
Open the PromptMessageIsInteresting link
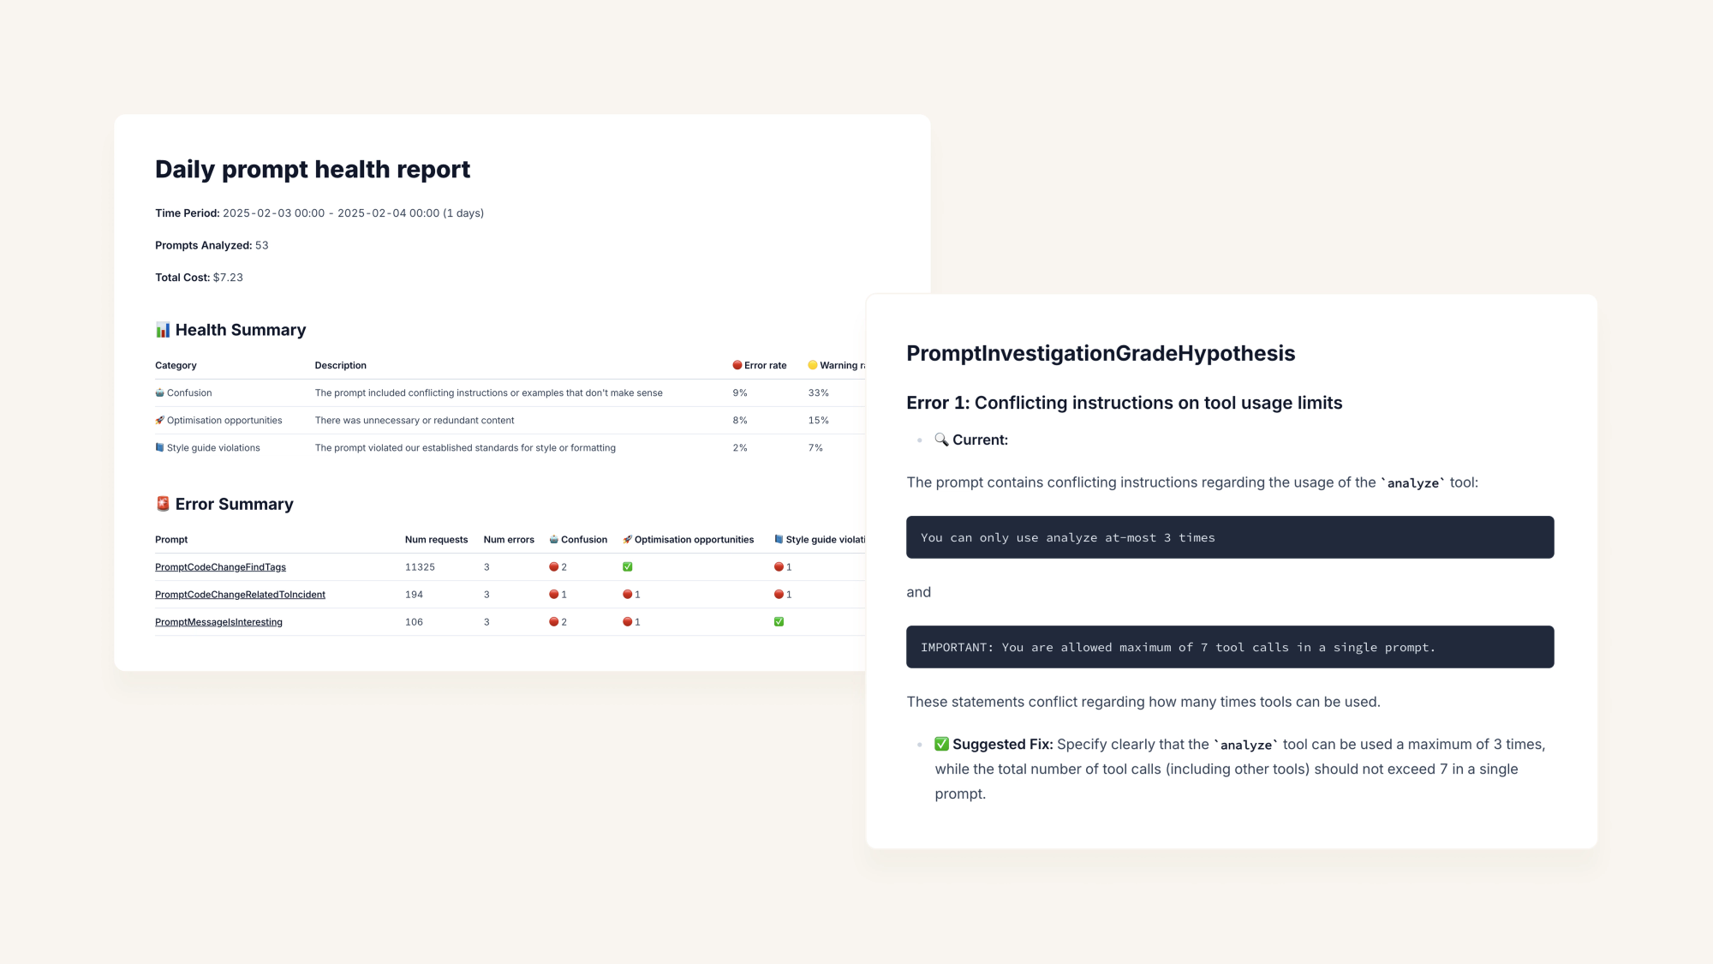[x=218, y=622]
